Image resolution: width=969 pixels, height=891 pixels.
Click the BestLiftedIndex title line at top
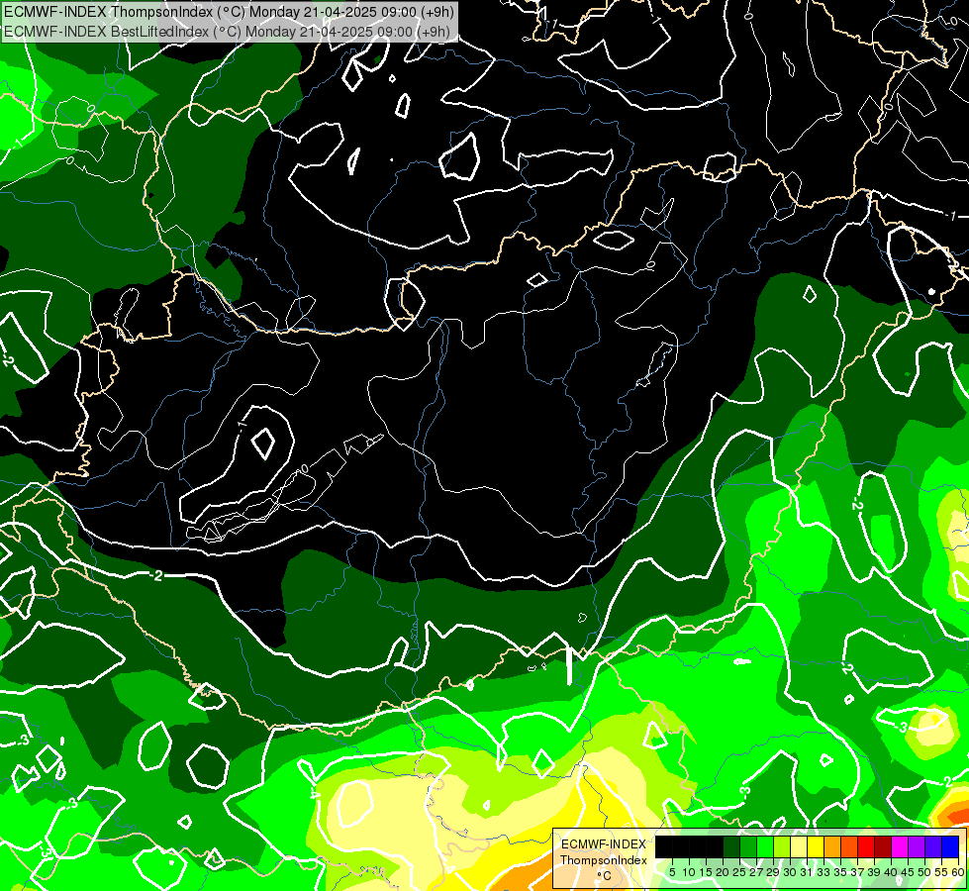pyautogui.click(x=227, y=31)
